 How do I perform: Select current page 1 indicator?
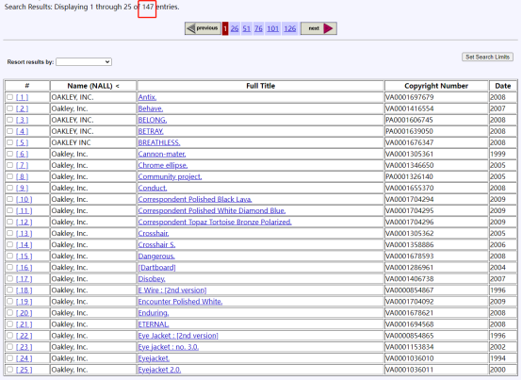[225, 28]
